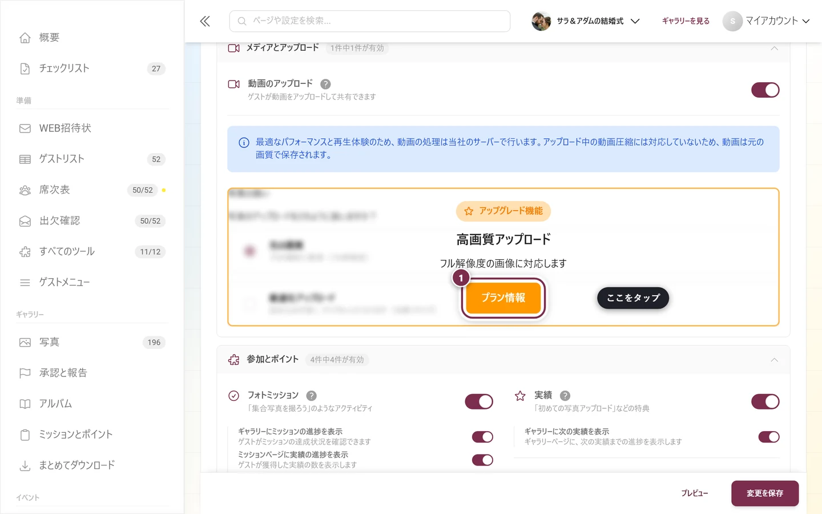The height and width of the screenshot is (514, 822).
Task: Toggle ミッションページに実績の進捗を表示 switch
Action: coord(483,460)
